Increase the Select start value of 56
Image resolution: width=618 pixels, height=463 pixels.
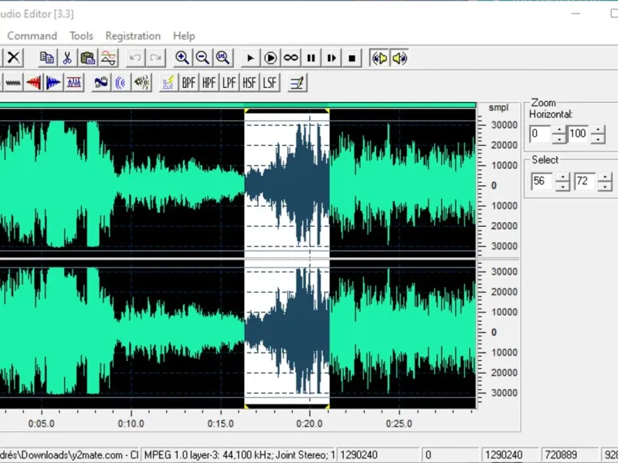click(x=562, y=177)
